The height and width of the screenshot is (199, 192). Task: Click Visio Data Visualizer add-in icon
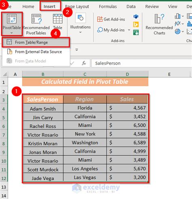pyautogui.click(x=136, y=17)
